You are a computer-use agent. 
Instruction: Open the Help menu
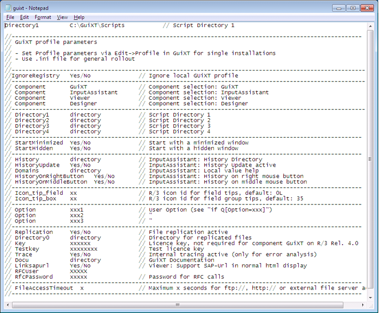pos(79,17)
